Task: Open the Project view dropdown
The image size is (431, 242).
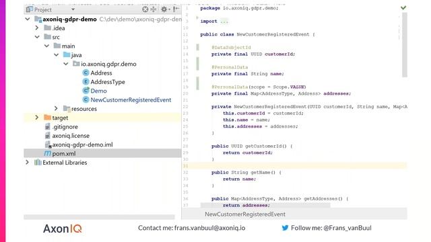Action: click(73, 9)
